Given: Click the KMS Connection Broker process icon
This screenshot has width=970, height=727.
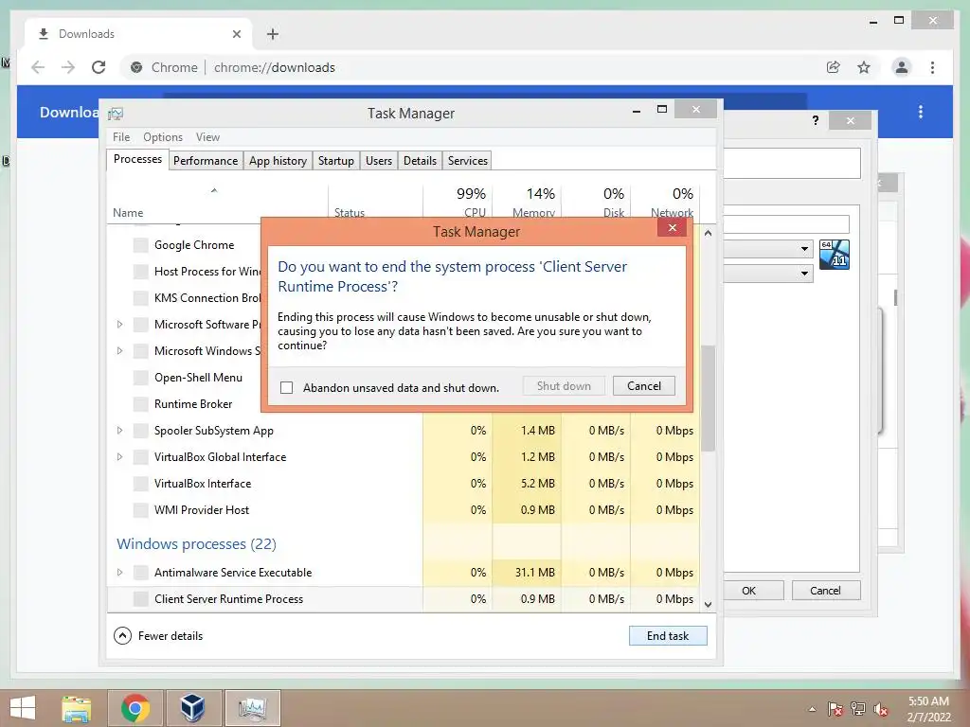Looking at the screenshot, I should (x=141, y=298).
